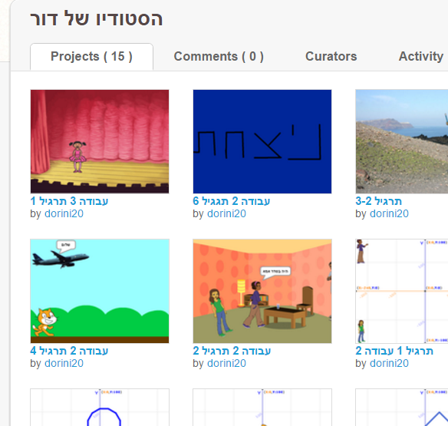The width and height of the screenshot is (448, 426).
Task: Visit dorini20 profile under ballerina project
Action: 64,213
